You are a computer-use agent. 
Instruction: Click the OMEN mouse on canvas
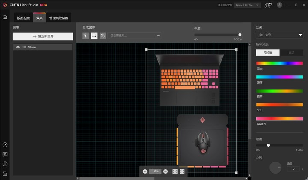(x=203, y=143)
